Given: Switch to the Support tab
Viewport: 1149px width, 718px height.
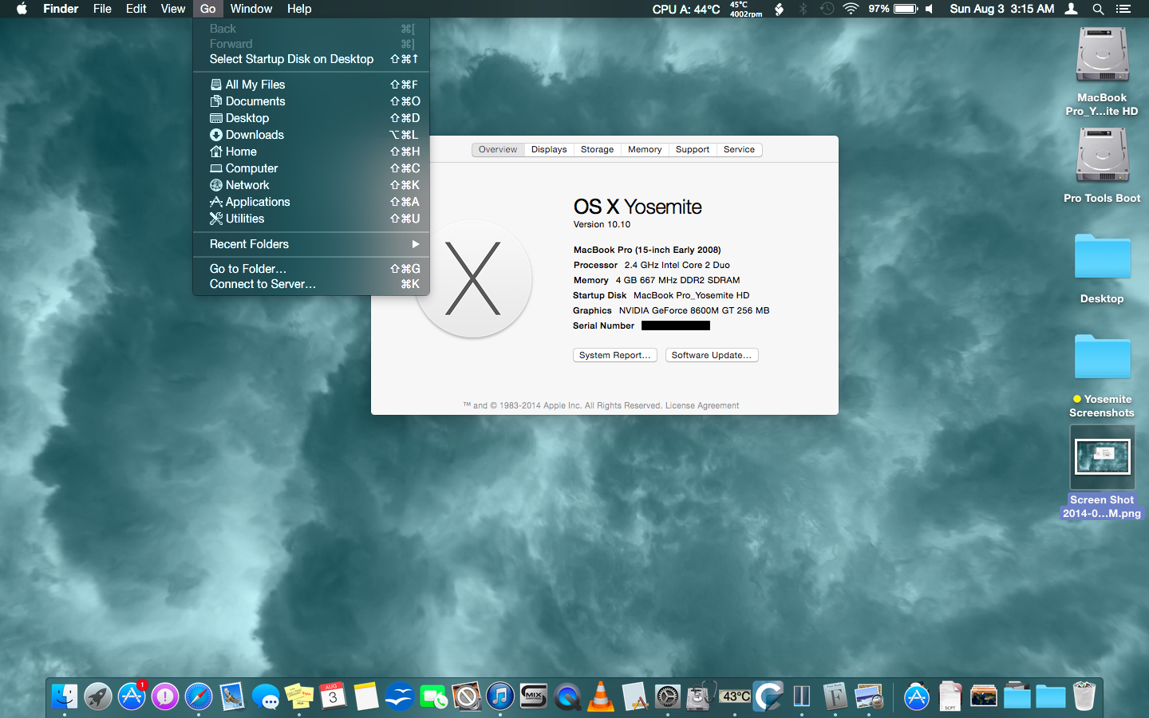Looking at the screenshot, I should point(693,149).
